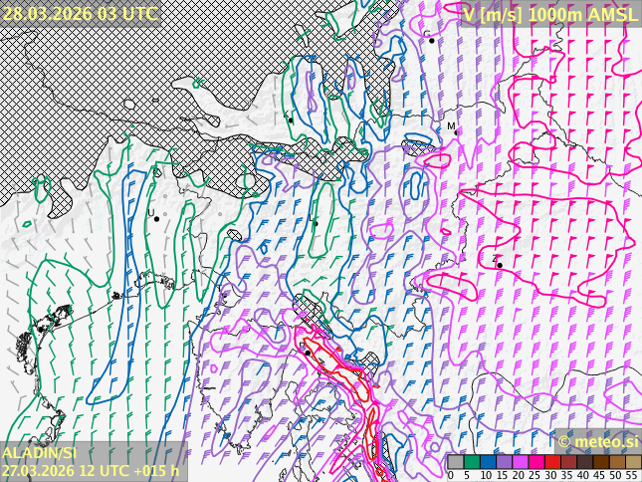Choose the bright red 30 m/s legend swatch
Image resolution: width=642 pixels, height=482 pixels.
pyautogui.click(x=552, y=462)
